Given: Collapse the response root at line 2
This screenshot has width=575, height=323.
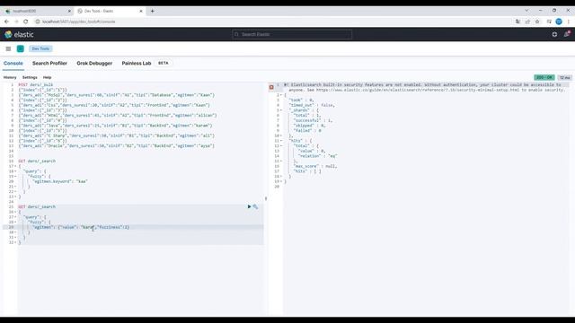Looking at the screenshot, I should [281, 95].
